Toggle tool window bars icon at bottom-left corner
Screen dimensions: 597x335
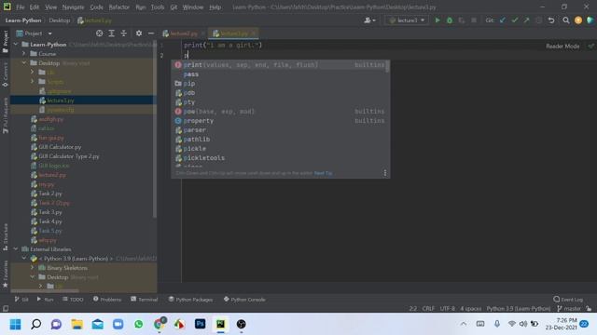coord(6,308)
